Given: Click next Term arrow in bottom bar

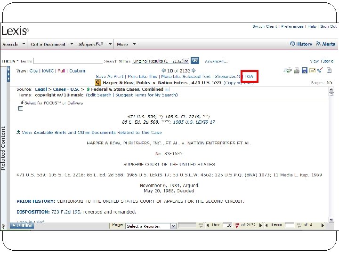Looking at the screenshot, I should point(323,225).
